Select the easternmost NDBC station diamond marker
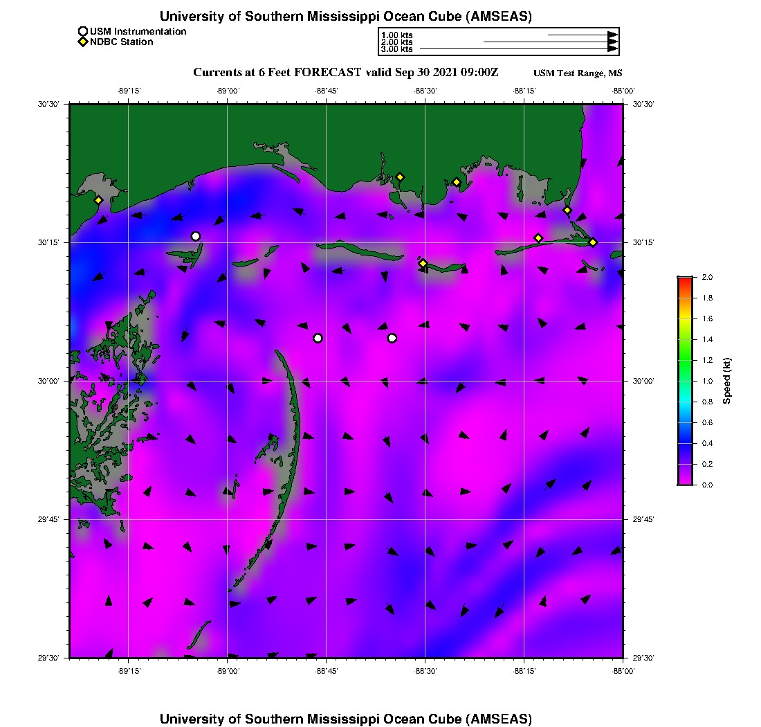The image size is (761, 727). 593,242
